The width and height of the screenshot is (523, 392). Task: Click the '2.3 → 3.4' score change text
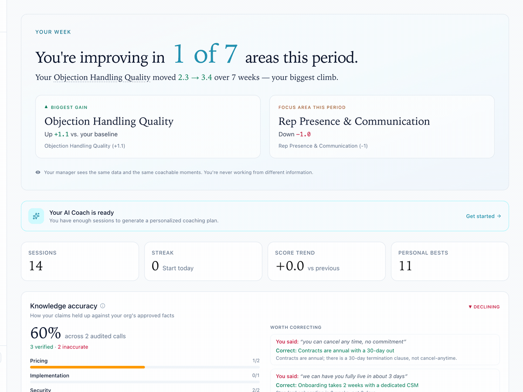195,78
